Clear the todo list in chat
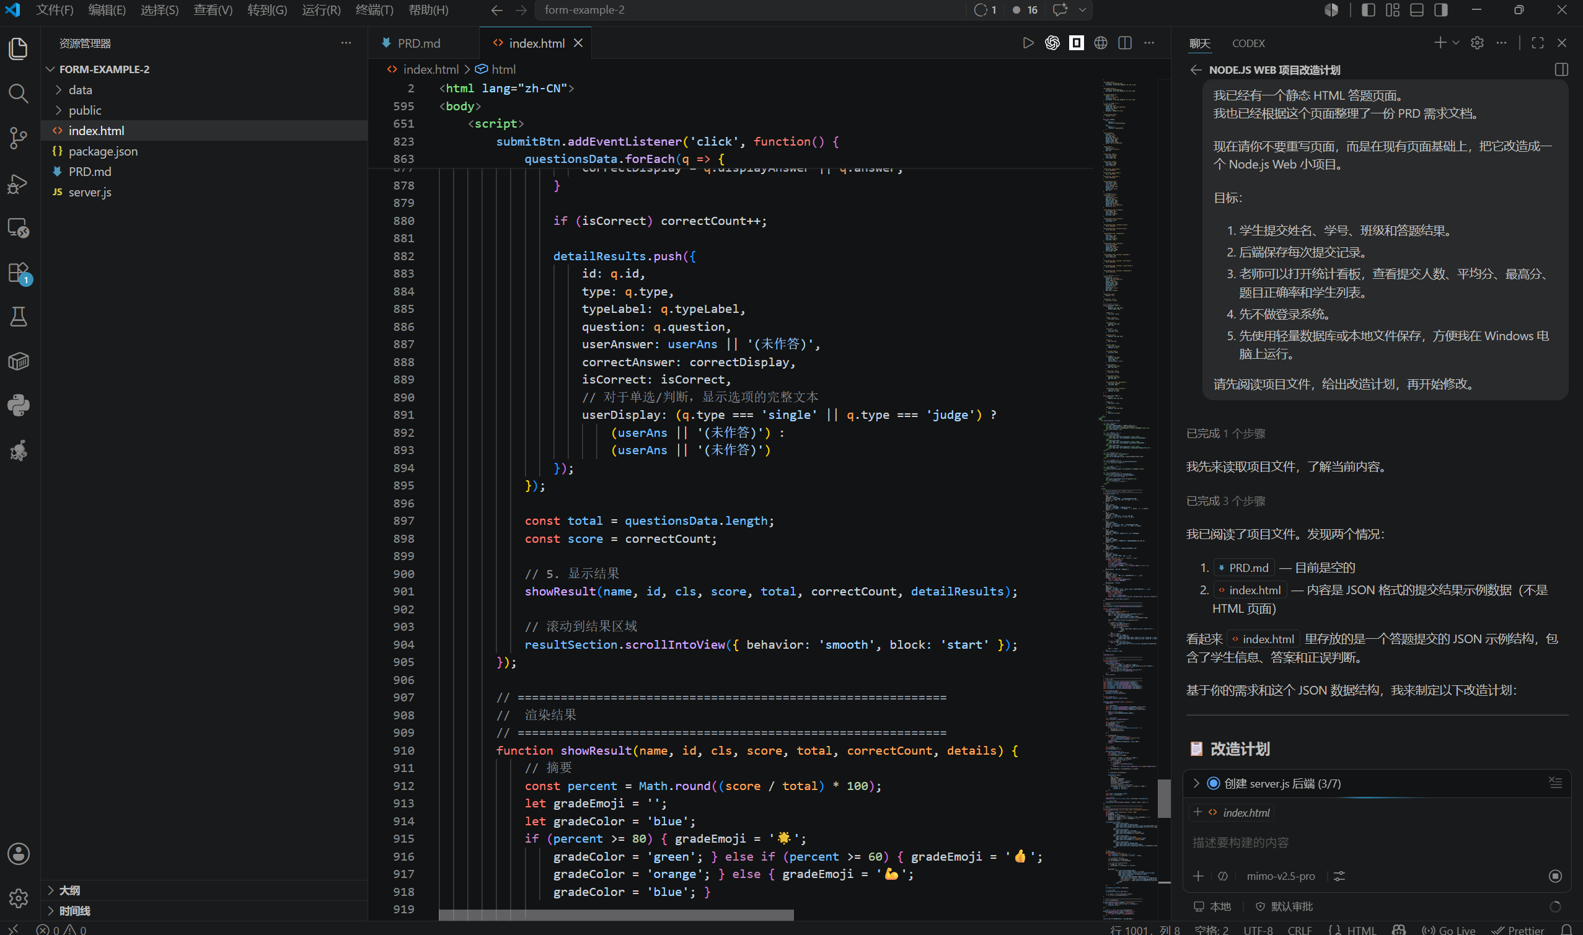Image resolution: width=1583 pixels, height=935 pixels. coord(1555,783)
